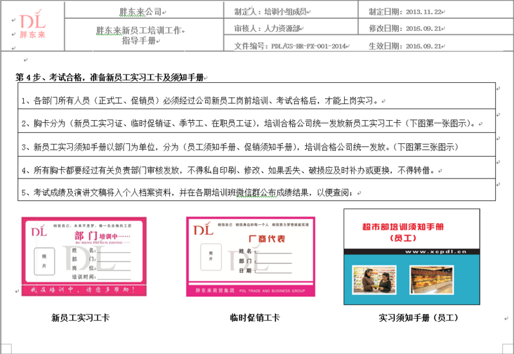Click 生效日期：2016.09.21 cell

click(x=405, y=46)
